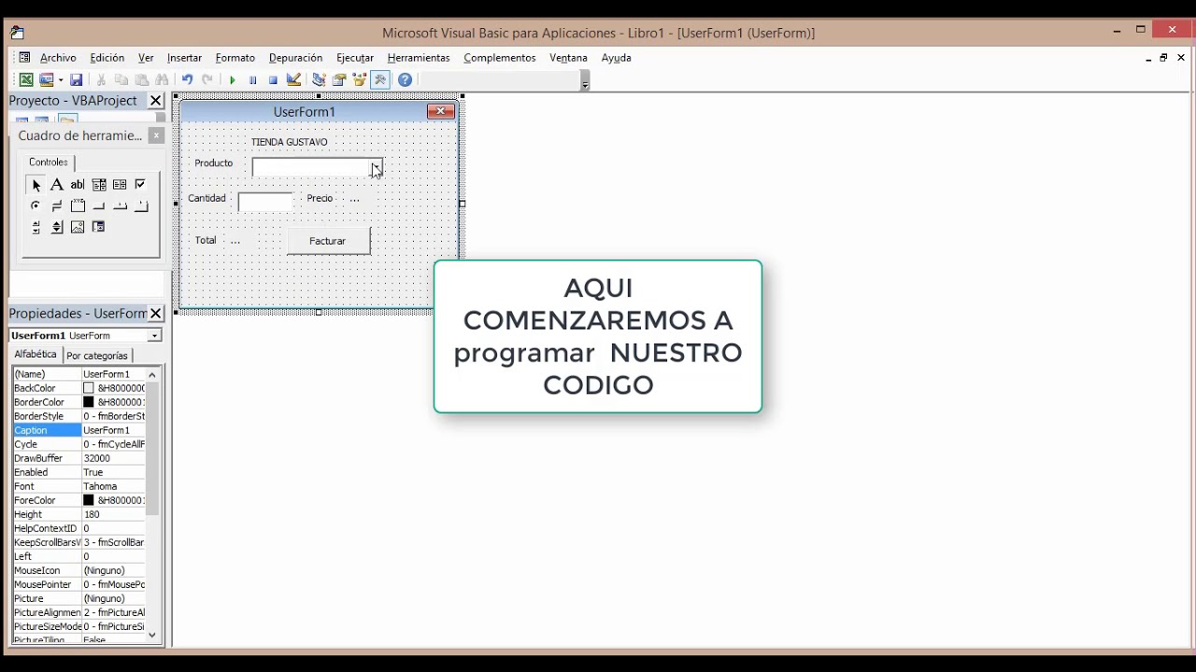Open the Depuración menu
This screenshot has width=1196, height=672.
(295, 58)
